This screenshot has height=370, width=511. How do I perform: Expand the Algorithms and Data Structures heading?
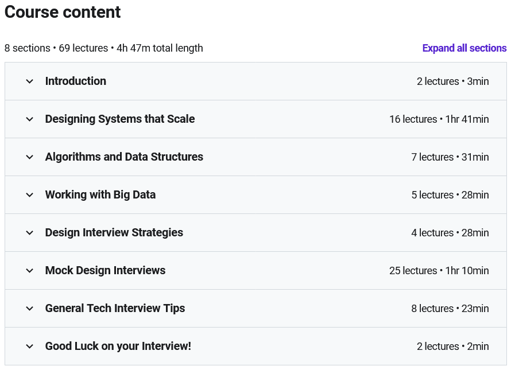tap(124, 157)
